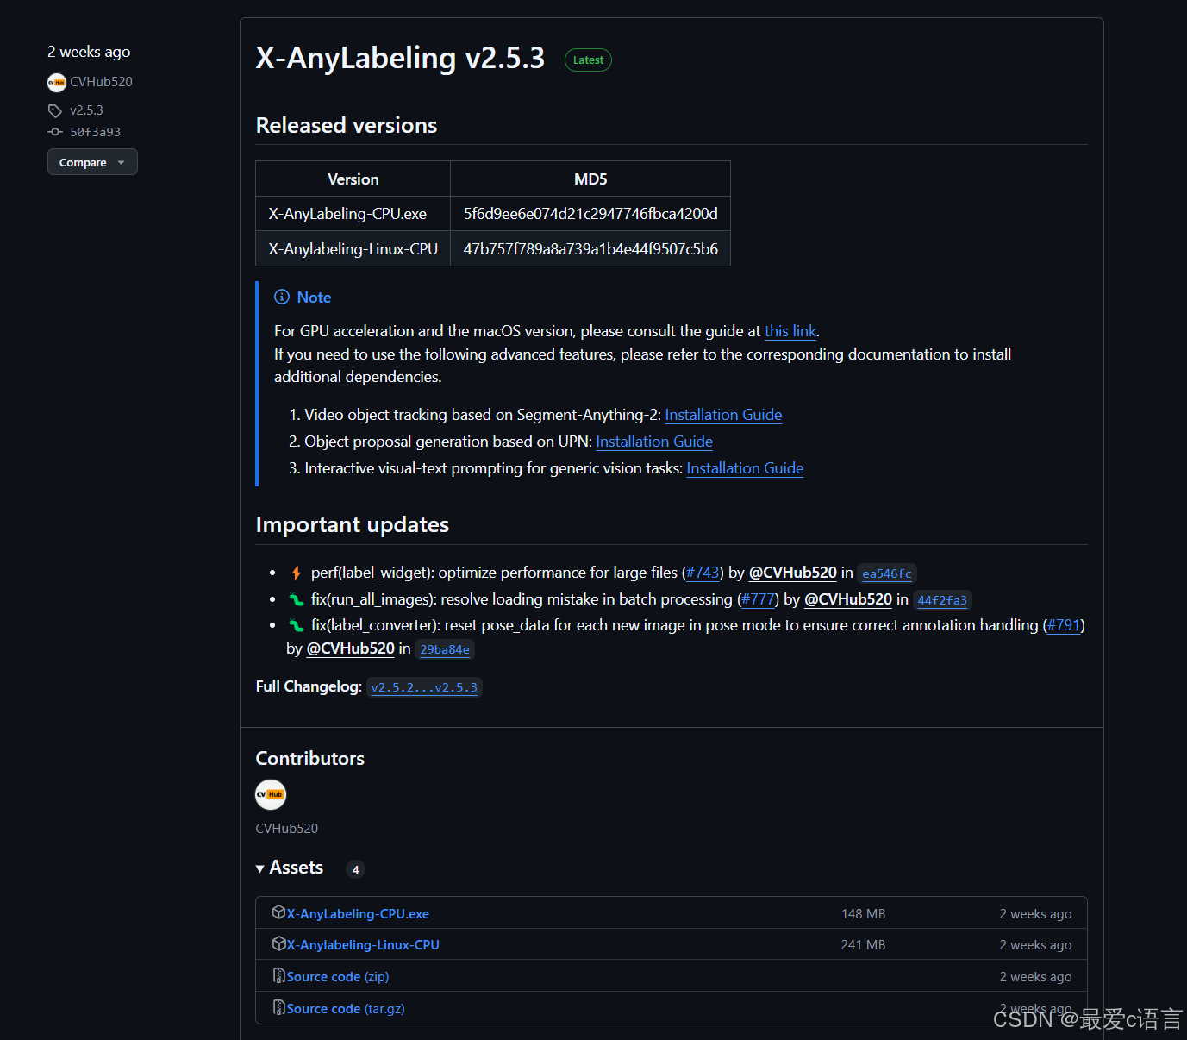Click the package icon for X-Anylabeling-Linux-CPU asset
Image resolution: width=1187 pixels, height=1040 pixels.
point(278,943)
